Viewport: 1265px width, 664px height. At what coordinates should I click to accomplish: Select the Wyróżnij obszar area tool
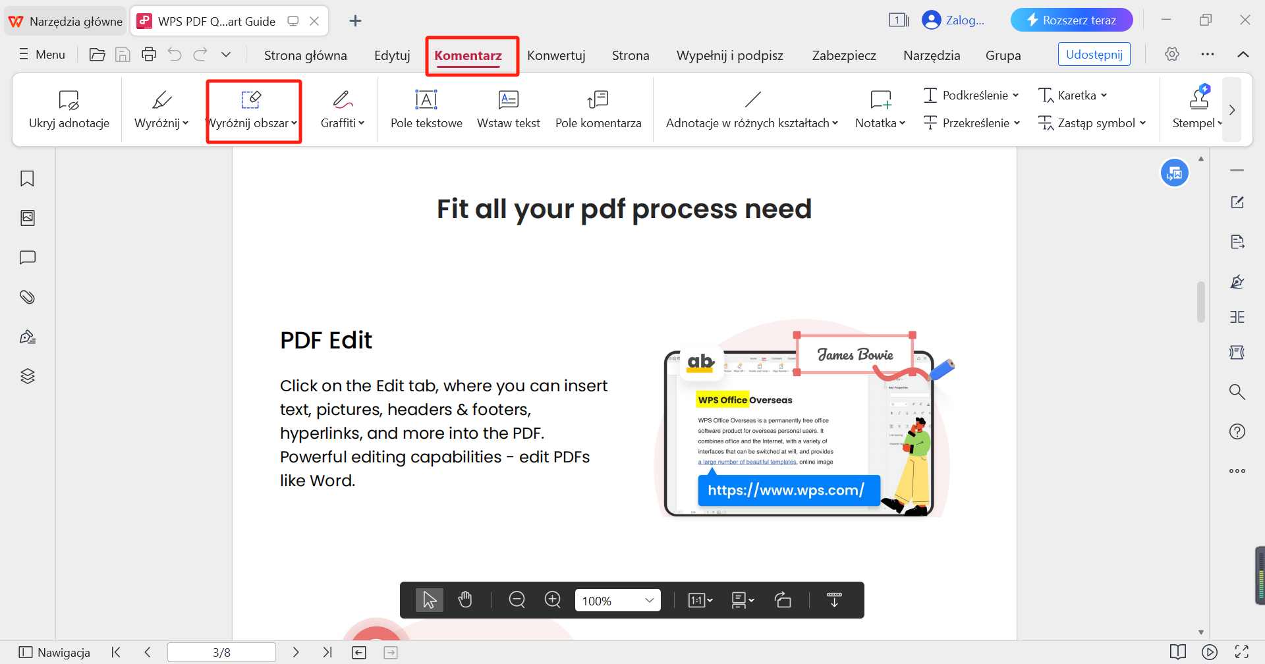click(x=250, y=109)
